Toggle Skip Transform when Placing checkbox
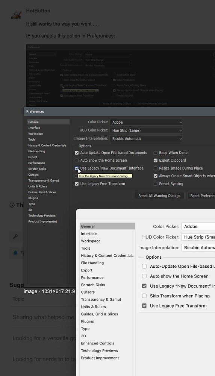The height and width of the screenshot is (376, 215). [x=144, y=296]
